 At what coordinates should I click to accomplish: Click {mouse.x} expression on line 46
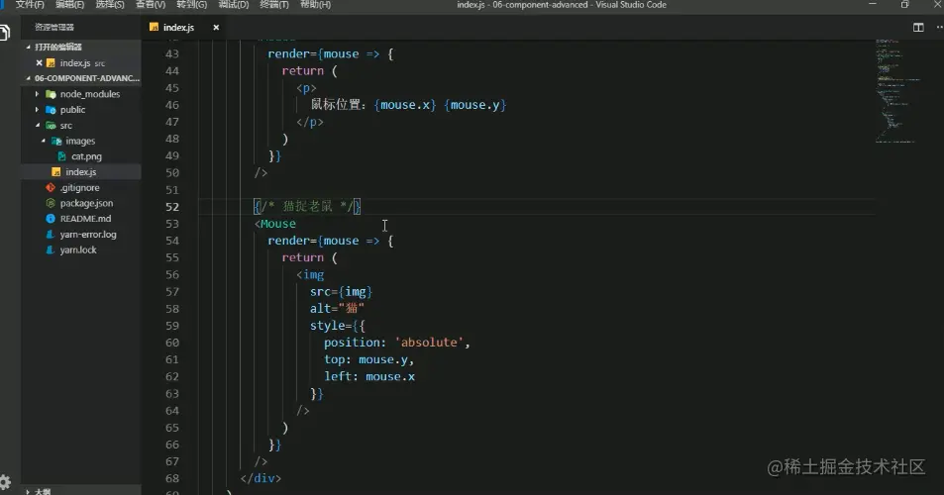click(x=404, y=105)
